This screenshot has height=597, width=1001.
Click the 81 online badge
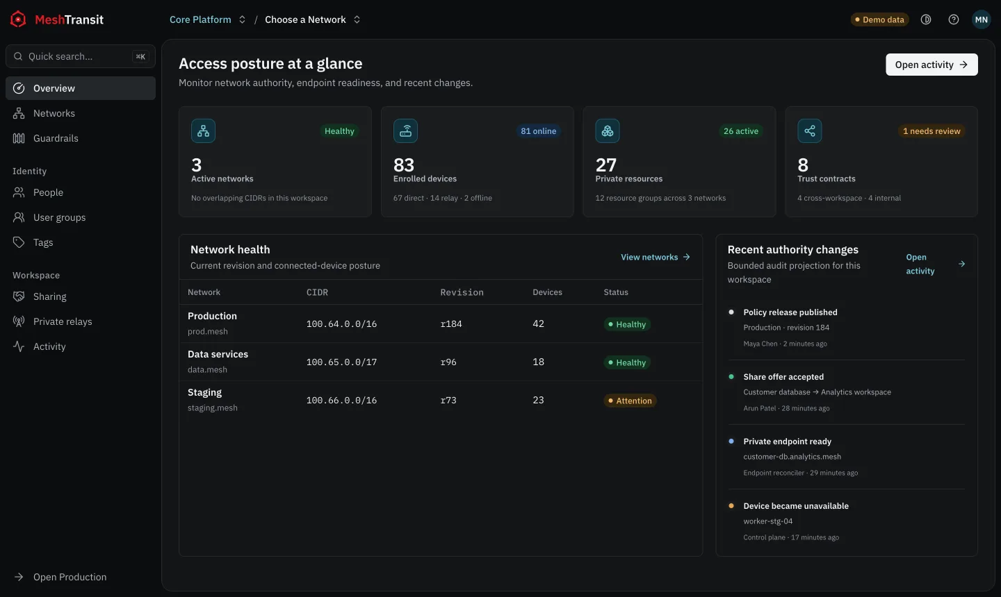point(538,131)
